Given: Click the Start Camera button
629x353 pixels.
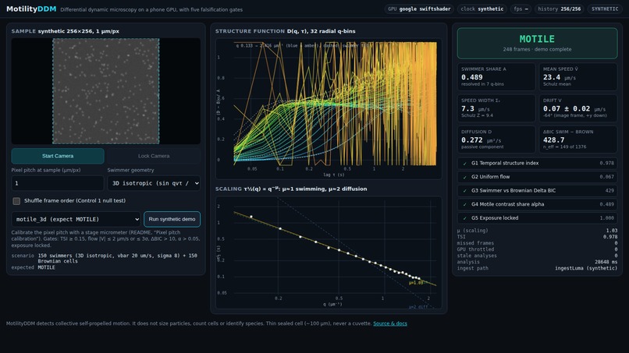Looking at the screenshot, I should pyautogui.click(x=58, y=156).
